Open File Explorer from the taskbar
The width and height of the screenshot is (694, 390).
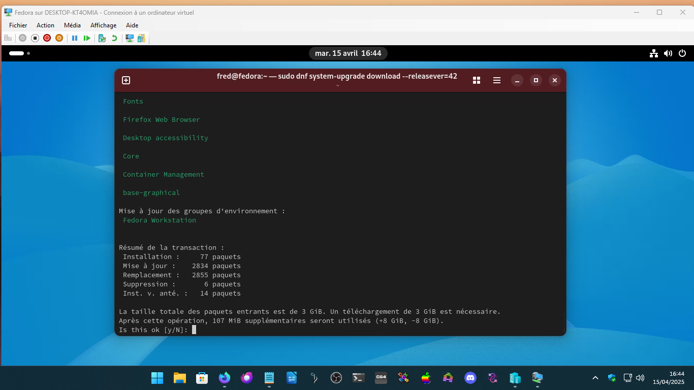pyautogui.click(x=179, y=378)
